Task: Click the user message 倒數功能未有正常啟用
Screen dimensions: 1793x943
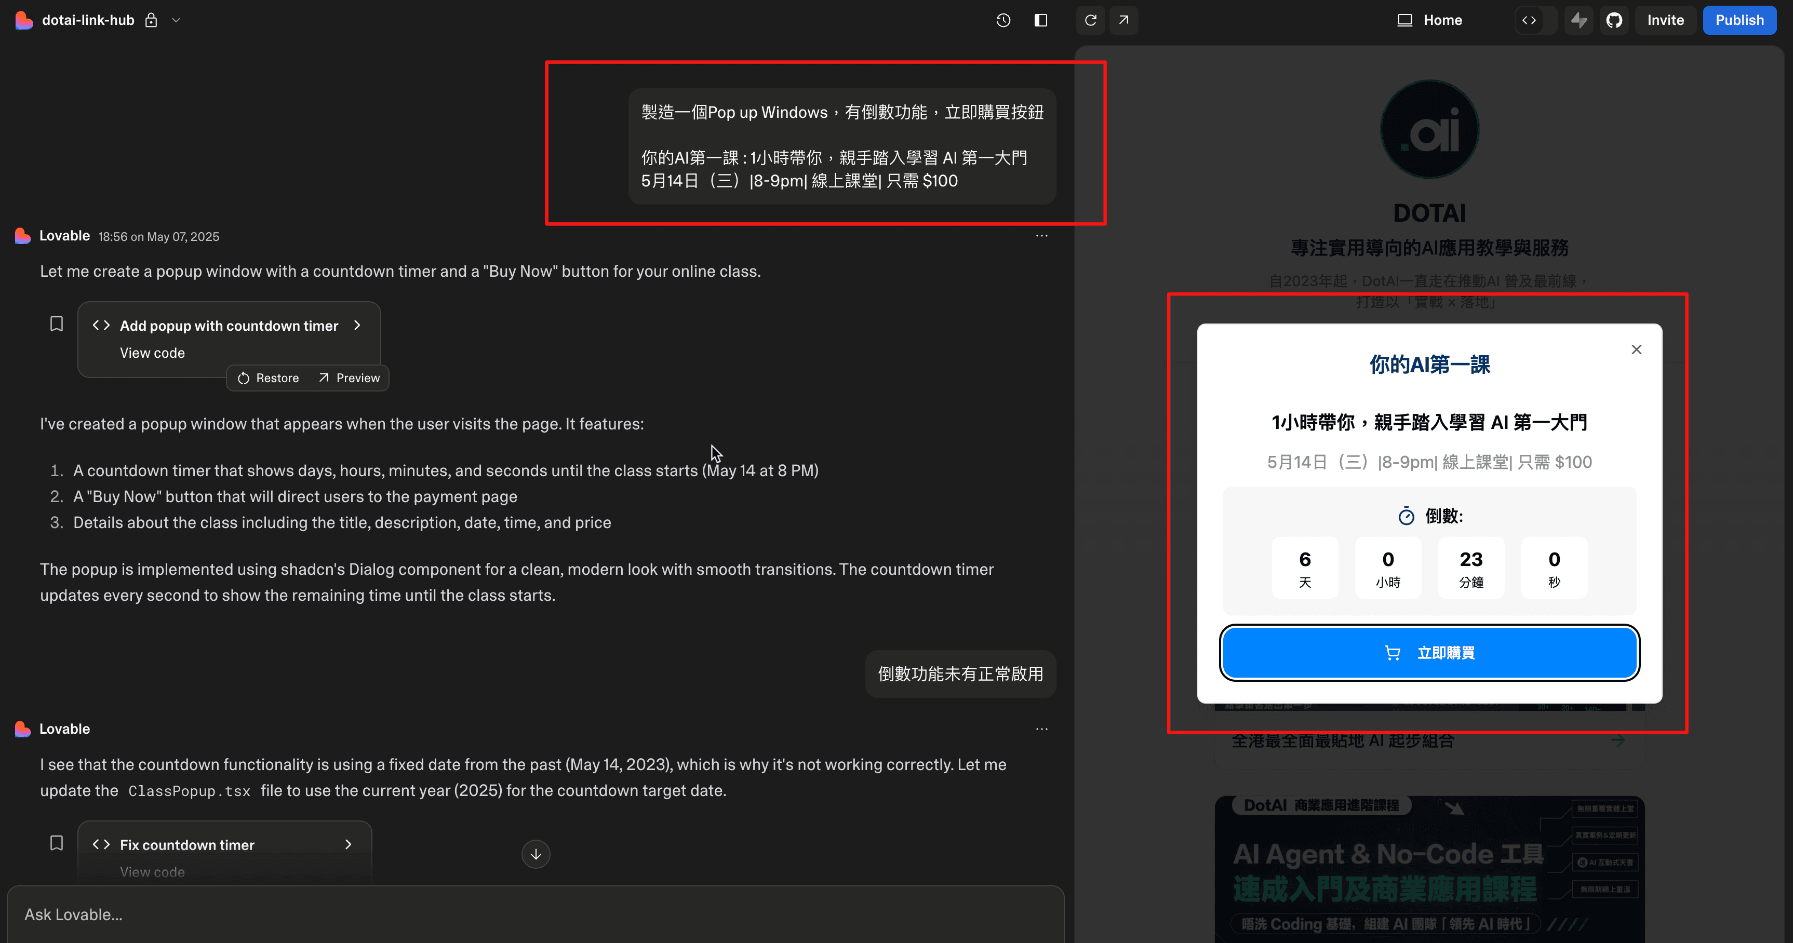Action: click(960, 673)
